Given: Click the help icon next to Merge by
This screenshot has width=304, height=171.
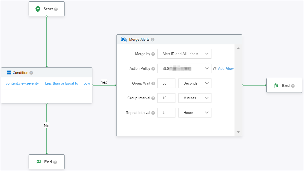Looking at the screenshot, I should tap(153, 54).
